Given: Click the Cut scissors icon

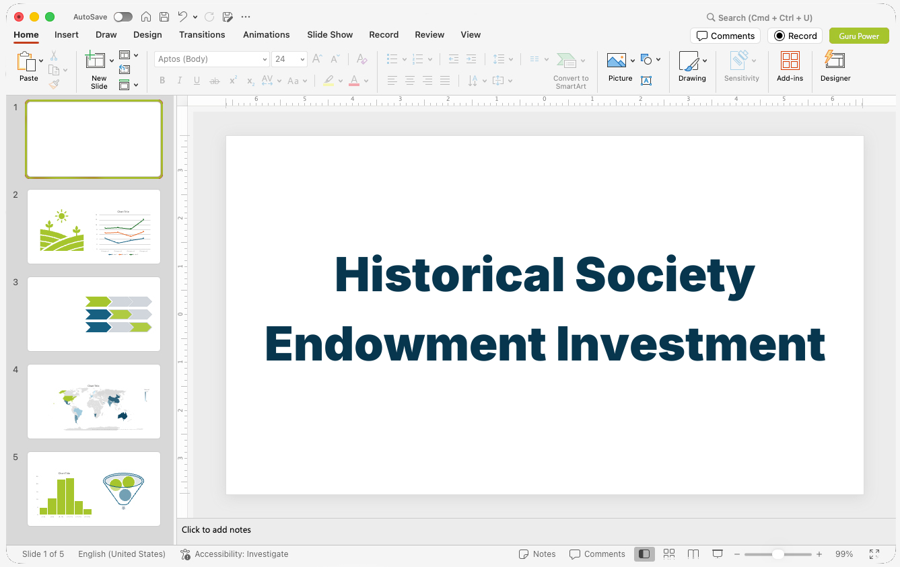Looking at the screenshot, I should pos(54,56).
